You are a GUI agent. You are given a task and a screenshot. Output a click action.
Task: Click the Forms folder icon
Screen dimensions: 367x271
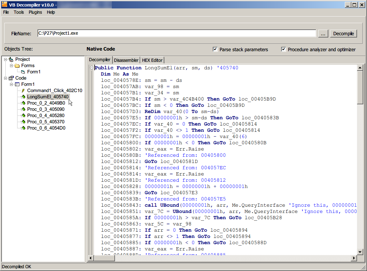[x=17, y=66]
